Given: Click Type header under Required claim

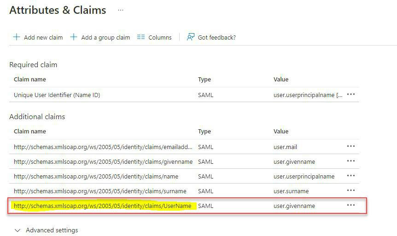Looking at the screenshot, I should [x=204, y=80].
